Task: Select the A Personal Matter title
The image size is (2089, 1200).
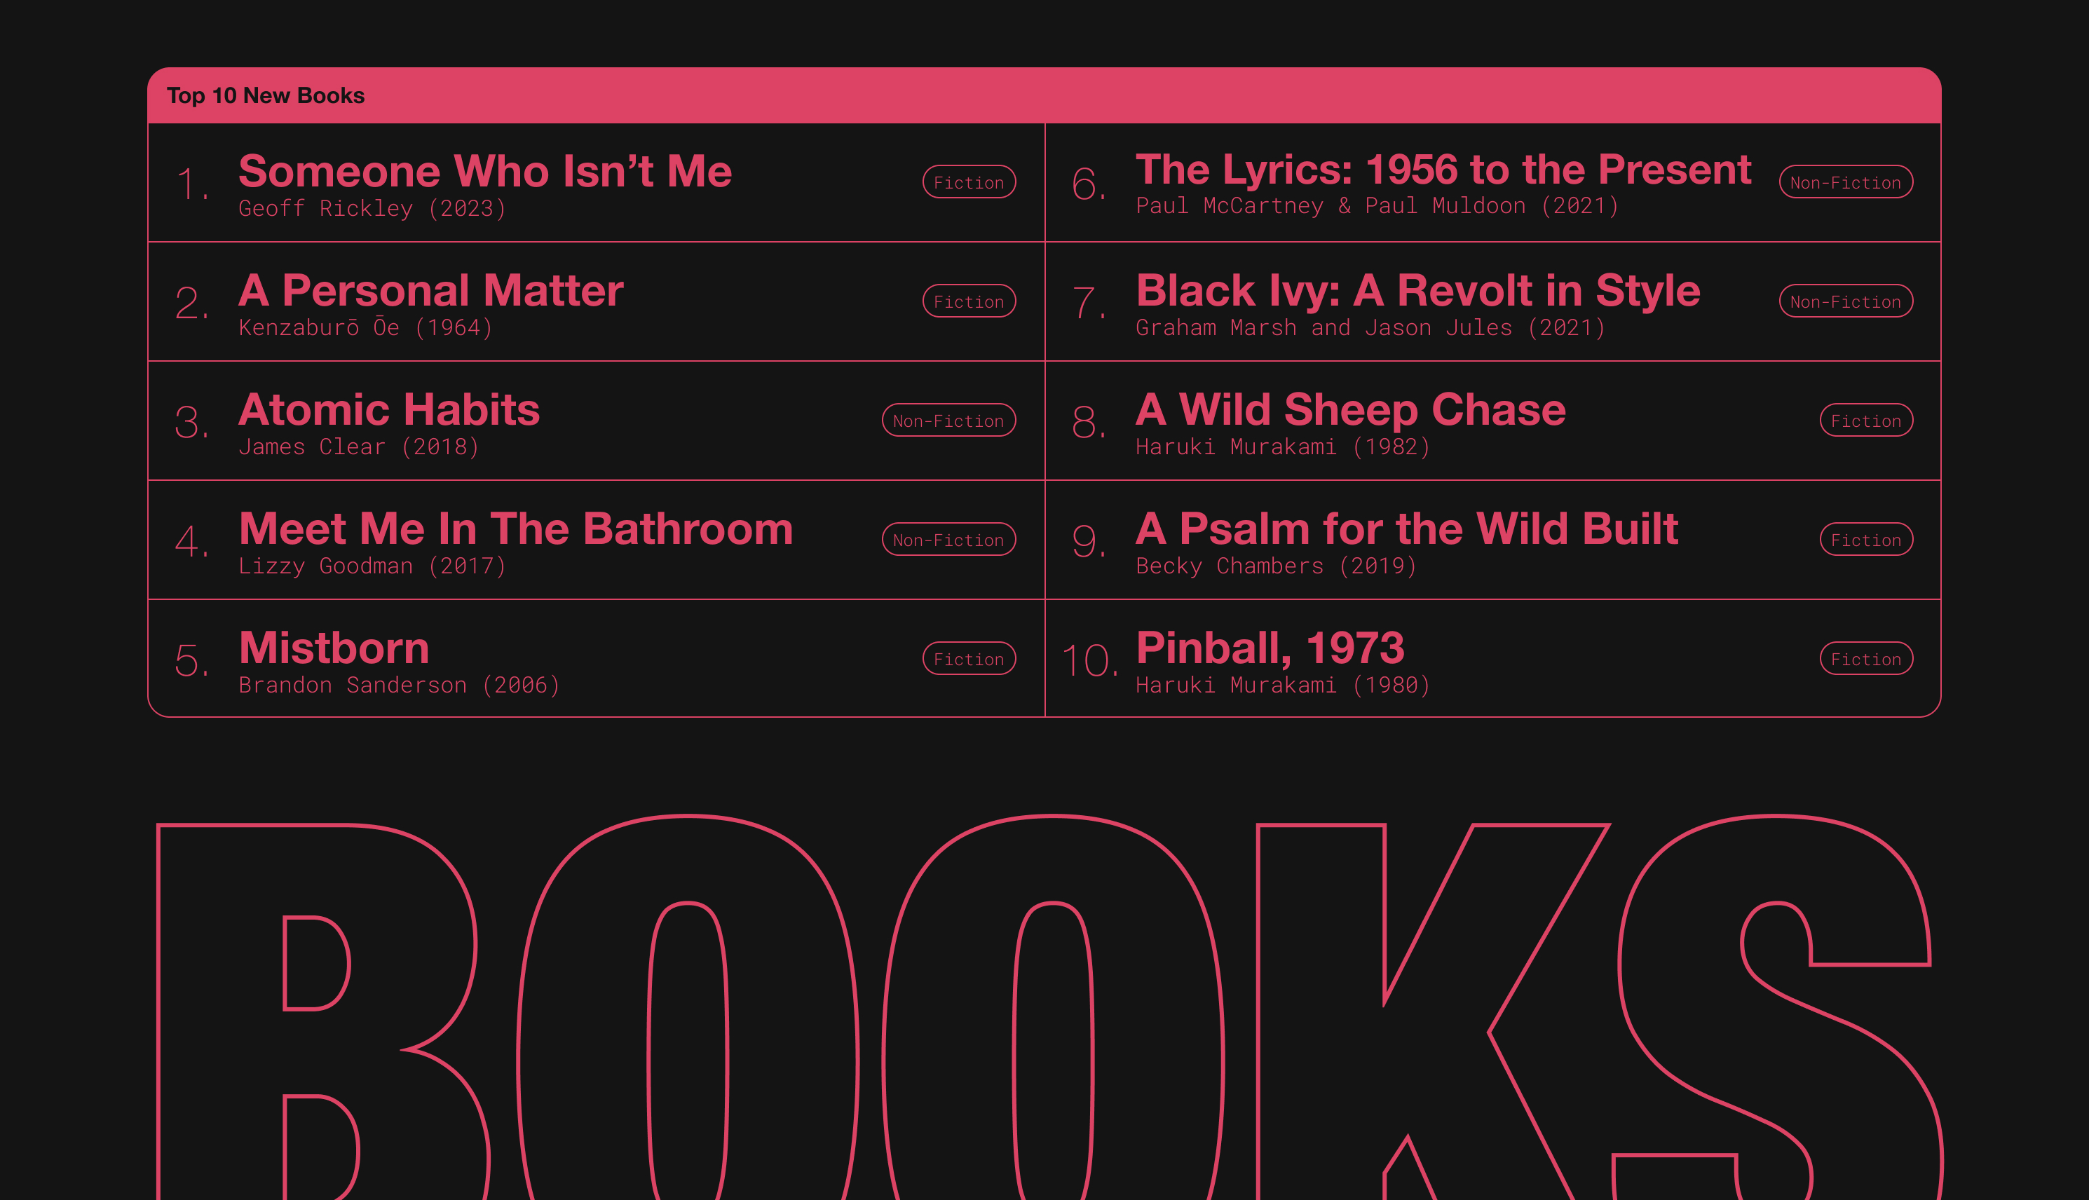Action: tap(431, 290)
